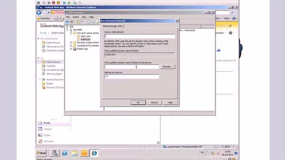Collapse the Sık Kullanılanlar section
Screen dimensions: 285x160
[38, 39]
